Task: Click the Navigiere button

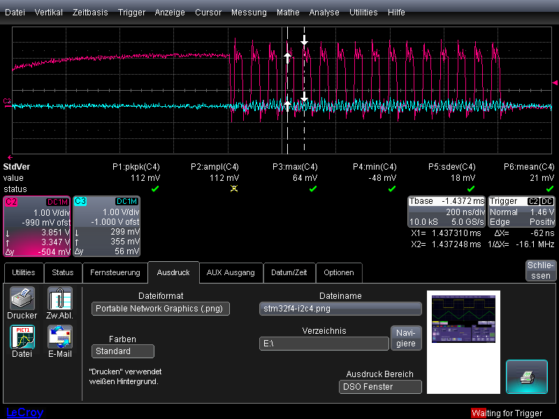Action: point(406,338)
